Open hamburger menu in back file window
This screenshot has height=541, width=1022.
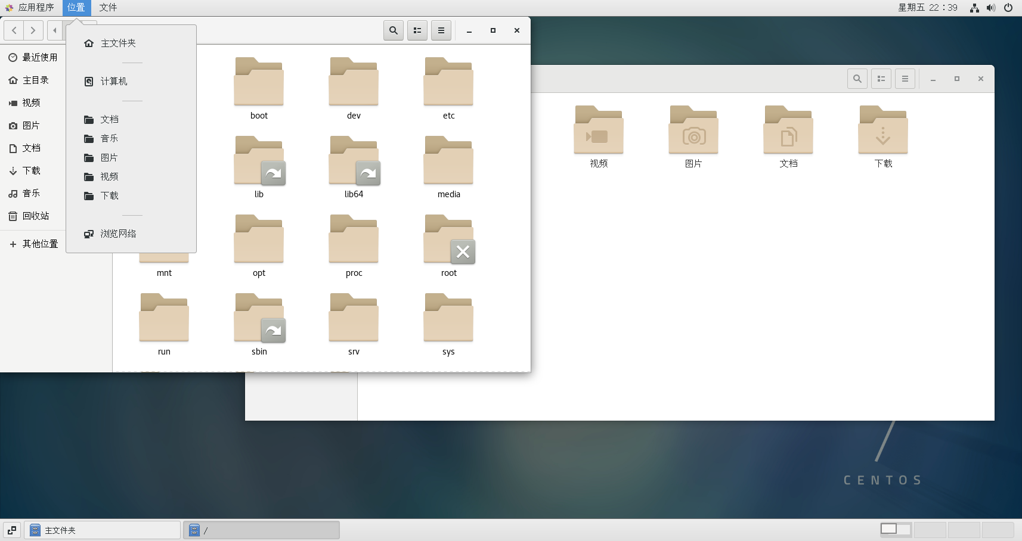point(905,79)
